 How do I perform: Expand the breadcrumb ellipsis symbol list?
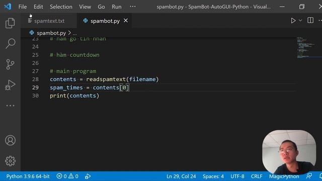click(x=74, y=33)
